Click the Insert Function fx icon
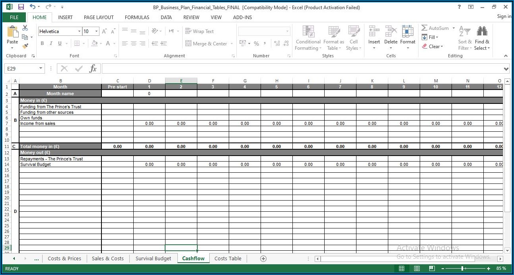The width and height of the screenshot is (514, 275). pyautogui.click(x=93, y=69)
